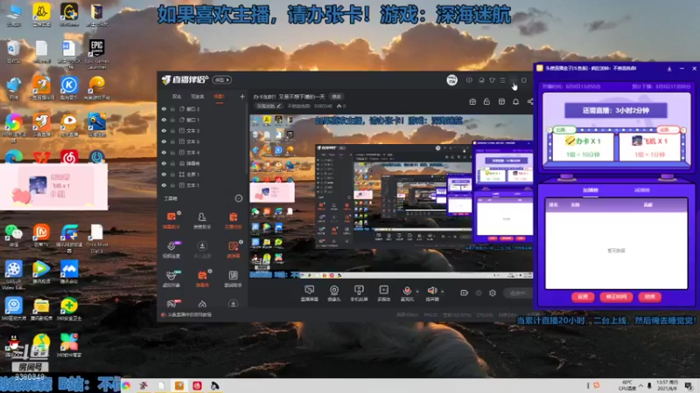
Task: Toggle the preview eye icon in bottom bar
Action: tap(479, 293)
